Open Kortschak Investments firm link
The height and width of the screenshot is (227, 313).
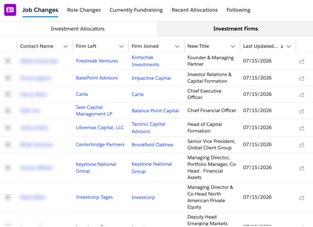point(145,61)
